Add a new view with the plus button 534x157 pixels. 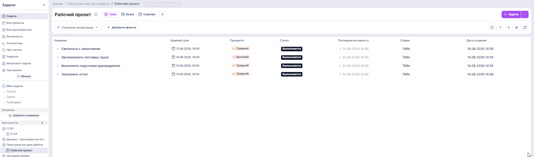click(163, 14)
